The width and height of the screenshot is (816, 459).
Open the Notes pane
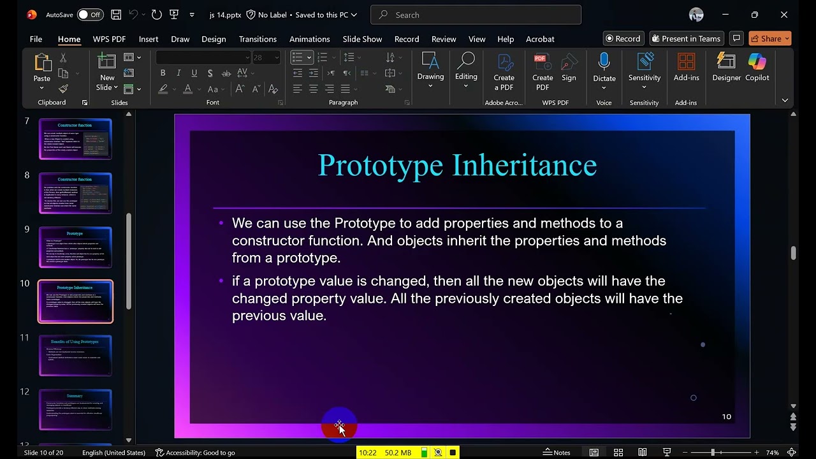click(x=557, y=453)
